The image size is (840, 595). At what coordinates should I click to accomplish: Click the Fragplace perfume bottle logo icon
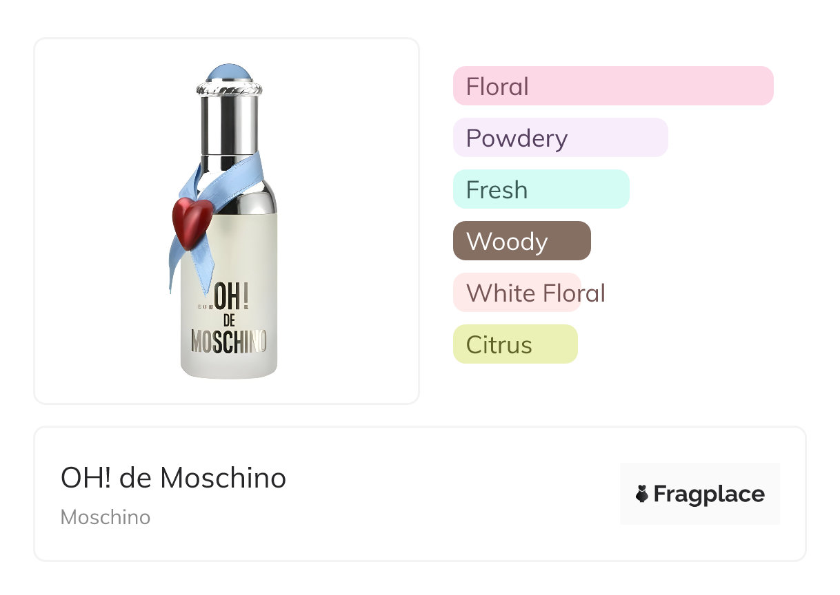tap(642, 494)
